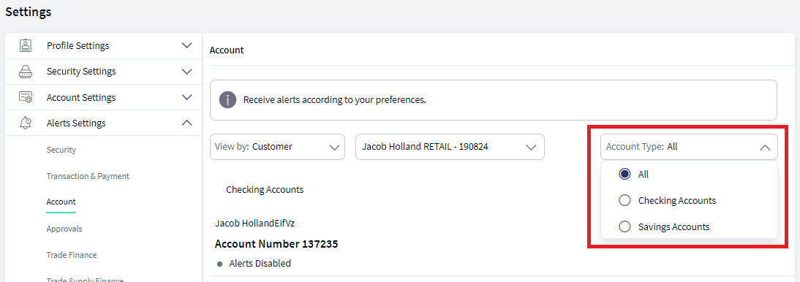Click the info icon in alerts banner
Screen dimensions: 800x282
(227, 99)
